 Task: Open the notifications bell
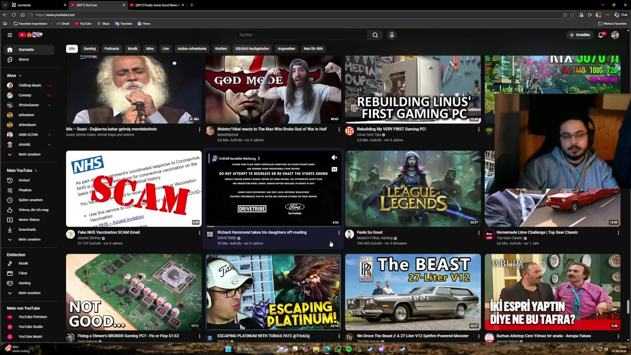coord(601,35)
